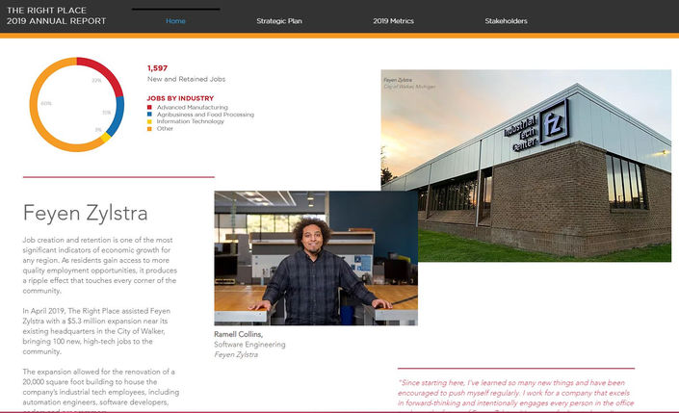This screenshot has width=679, height=413.
Task: Select the Advanced Manufacturing legend label
Action: pyautogui.click(x=193, y=108)
